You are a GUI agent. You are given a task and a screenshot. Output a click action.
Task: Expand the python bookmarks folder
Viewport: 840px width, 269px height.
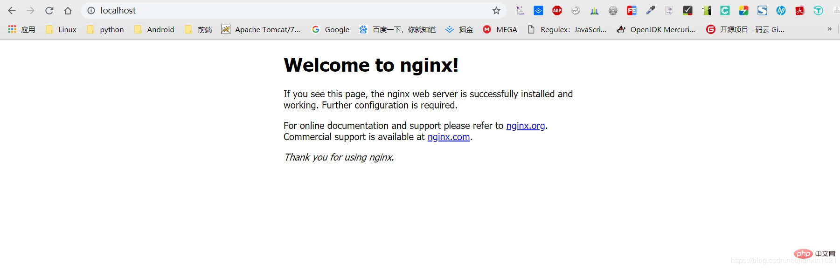click(105, 29)
